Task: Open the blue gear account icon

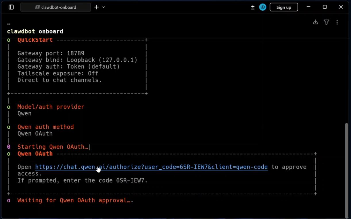Action: click(262, 7)
